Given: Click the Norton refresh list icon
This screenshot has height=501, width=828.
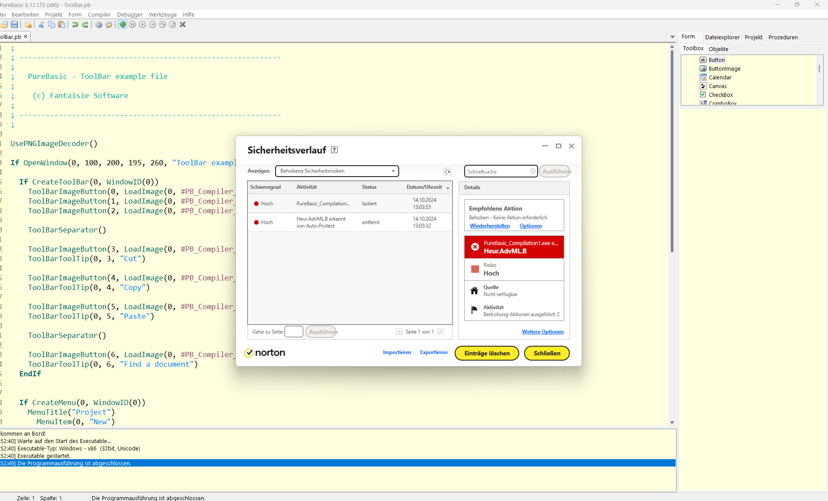Looking at the screenshot, I should [447, 171].
